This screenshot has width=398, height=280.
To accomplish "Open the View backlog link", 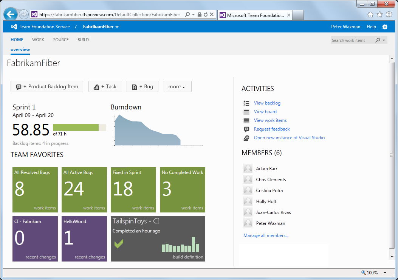I will point(267,103).
